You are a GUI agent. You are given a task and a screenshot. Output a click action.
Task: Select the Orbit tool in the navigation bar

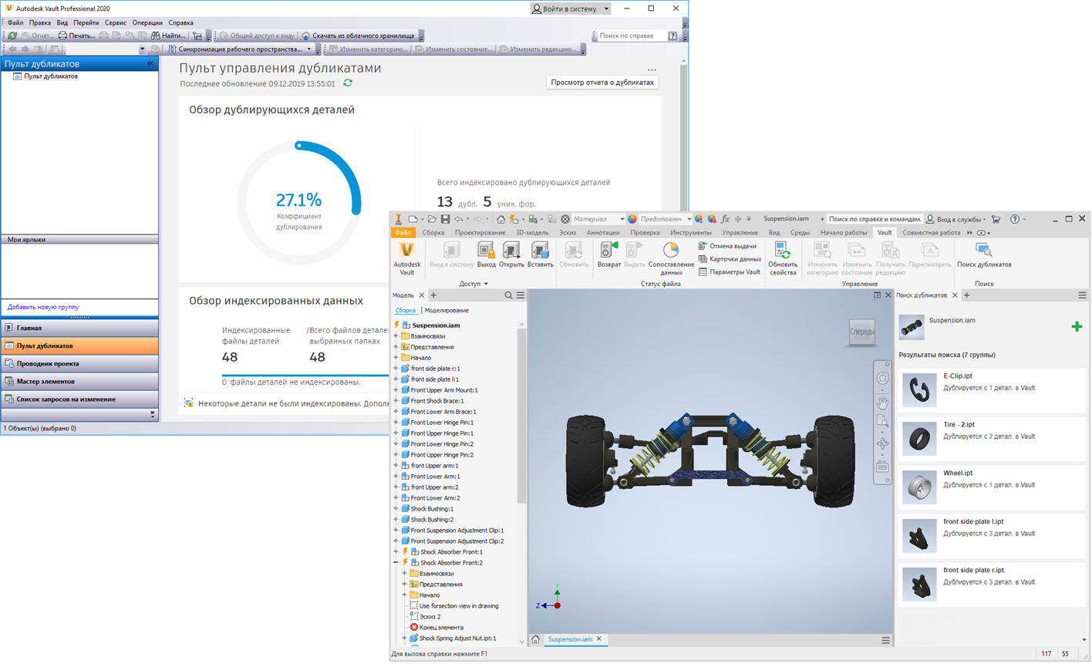tap(882, 444)
